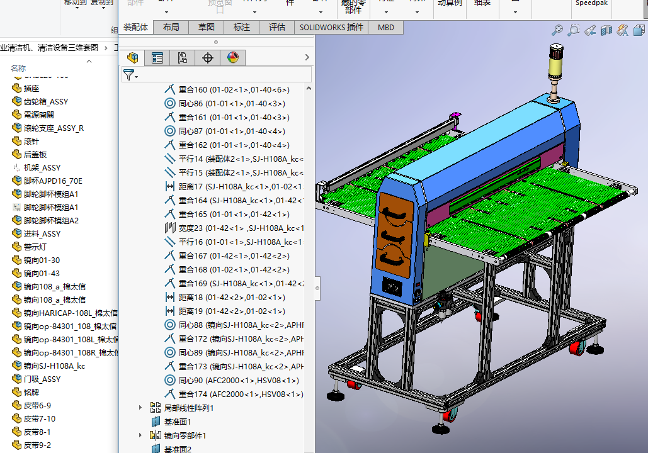Expand the 镜向零部件1 tree node
Screen dimensions: 648x453
point(140,435)
